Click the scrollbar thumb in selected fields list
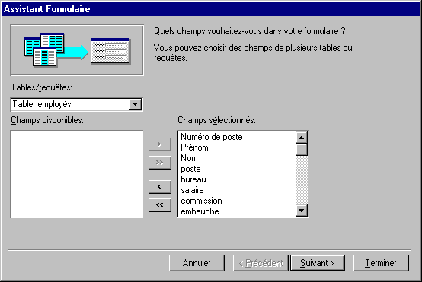Screen dimensions: 422x282 [x=302, y=150]
